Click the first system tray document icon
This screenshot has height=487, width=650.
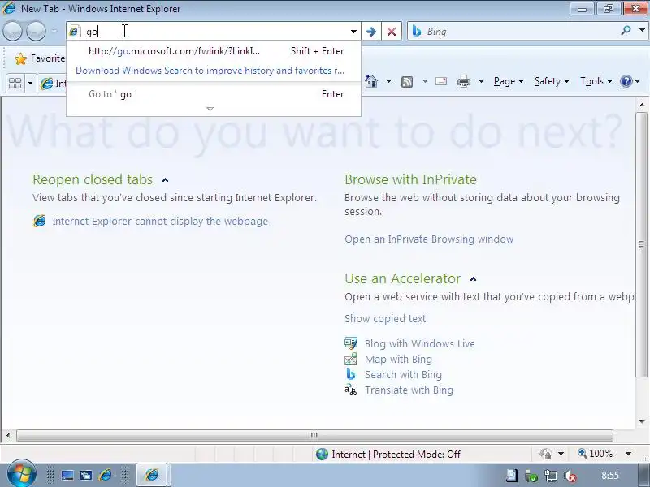pos(512,476)
